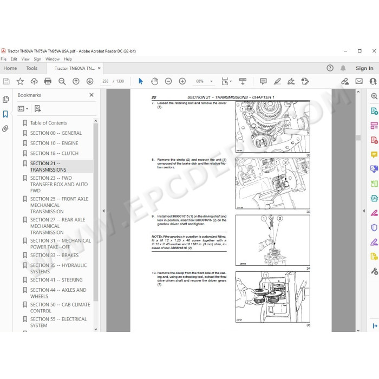Share a link to the file
Screen dimensions: 379x379
coord(345,81)
